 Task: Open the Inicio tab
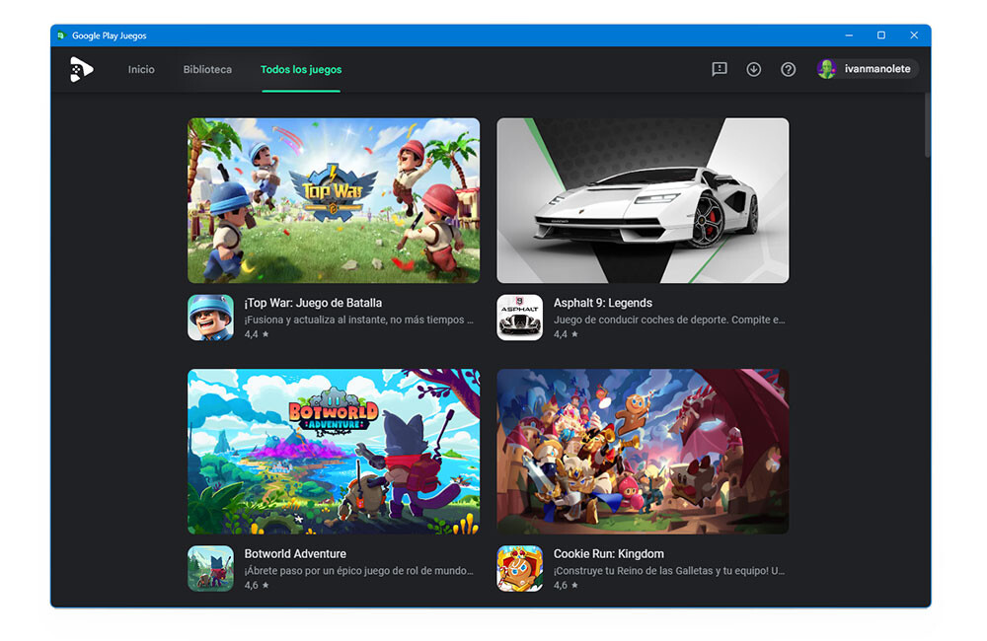point(141,69)
